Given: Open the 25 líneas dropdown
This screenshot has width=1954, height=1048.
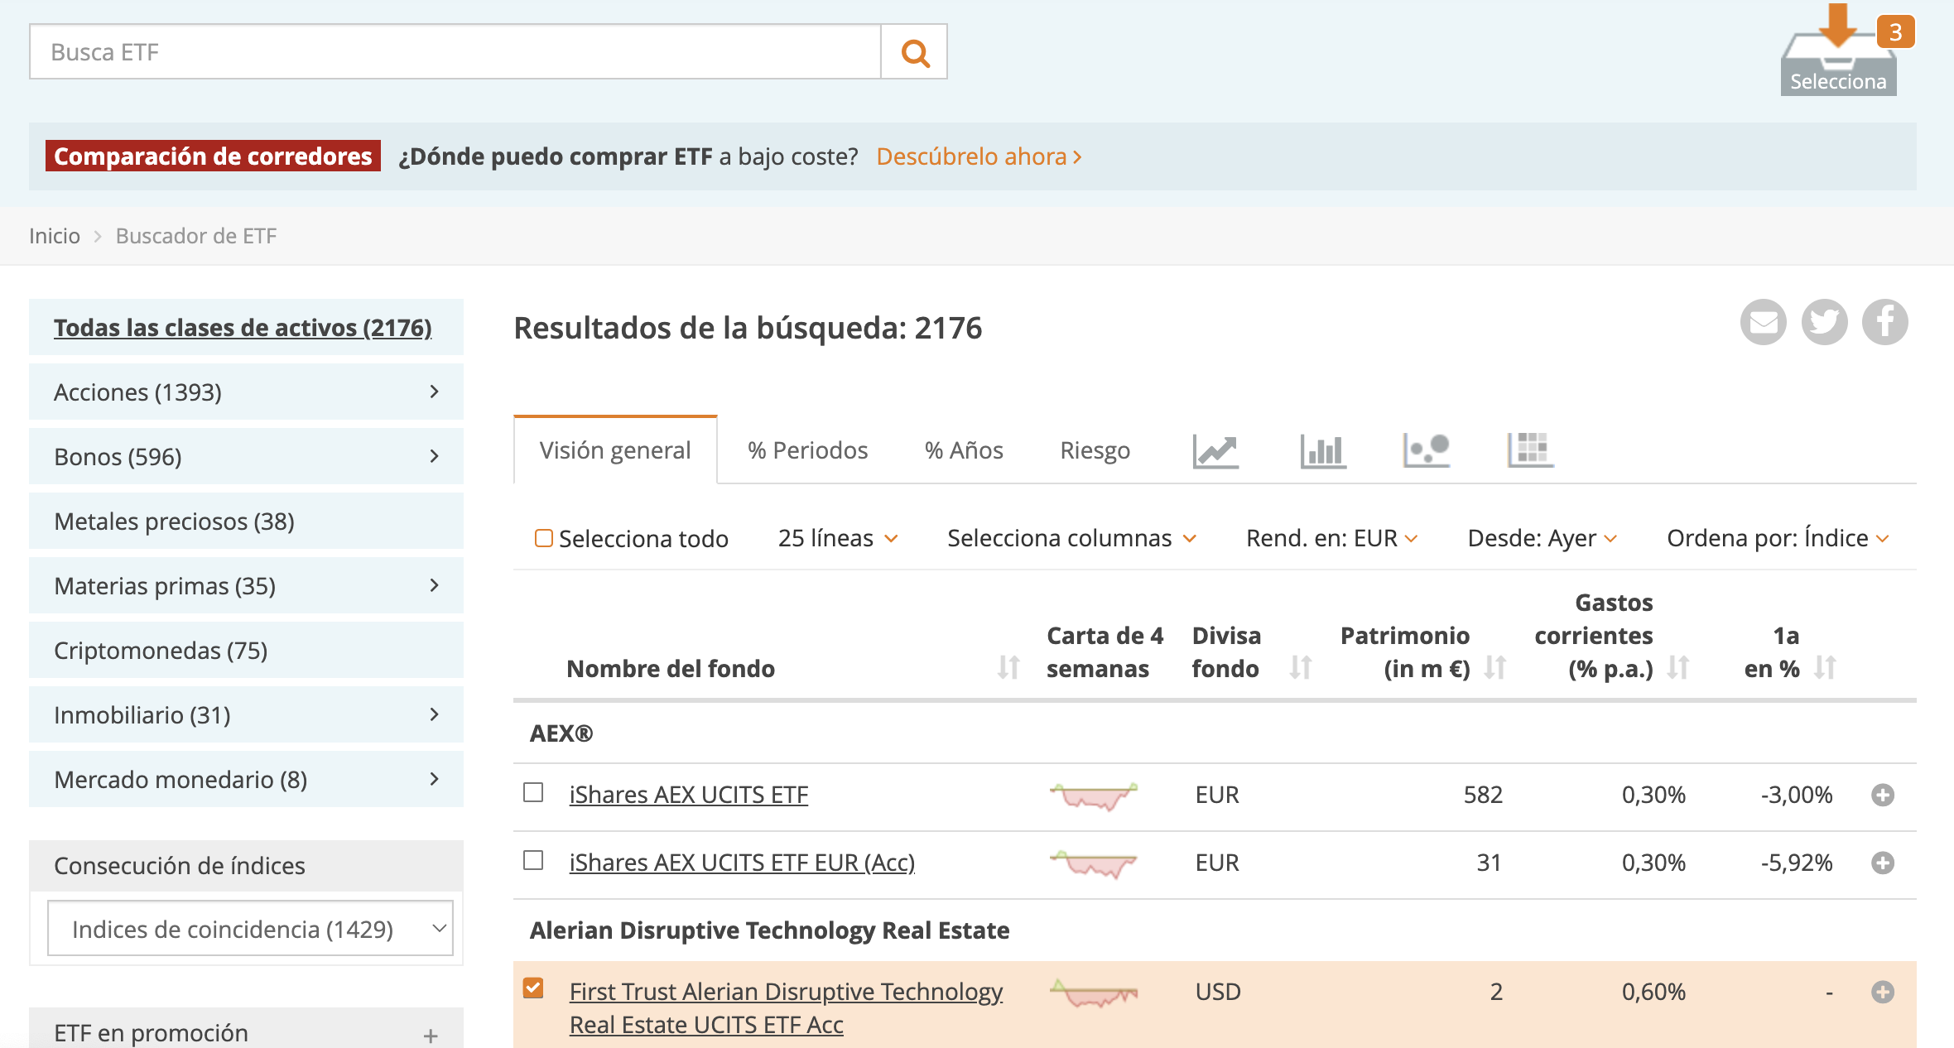Looking at the screenshot, I should click(x=836, y=537).
